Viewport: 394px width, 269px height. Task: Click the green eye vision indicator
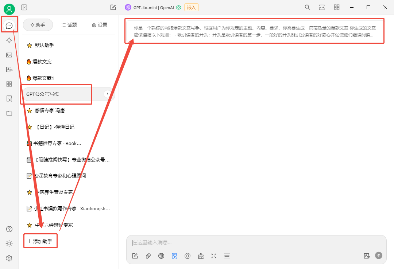coord(178,8)
